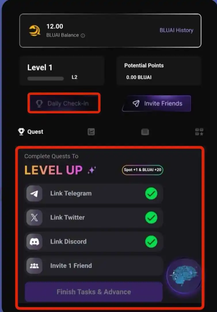The height and width of the screenshot is (312, 217).
Task: Select the Quest tab
Action: pyautogui.click(x=31, y=131)
